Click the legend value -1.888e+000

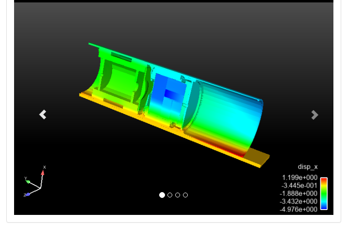pyautogui.click(x=298, y=194)
